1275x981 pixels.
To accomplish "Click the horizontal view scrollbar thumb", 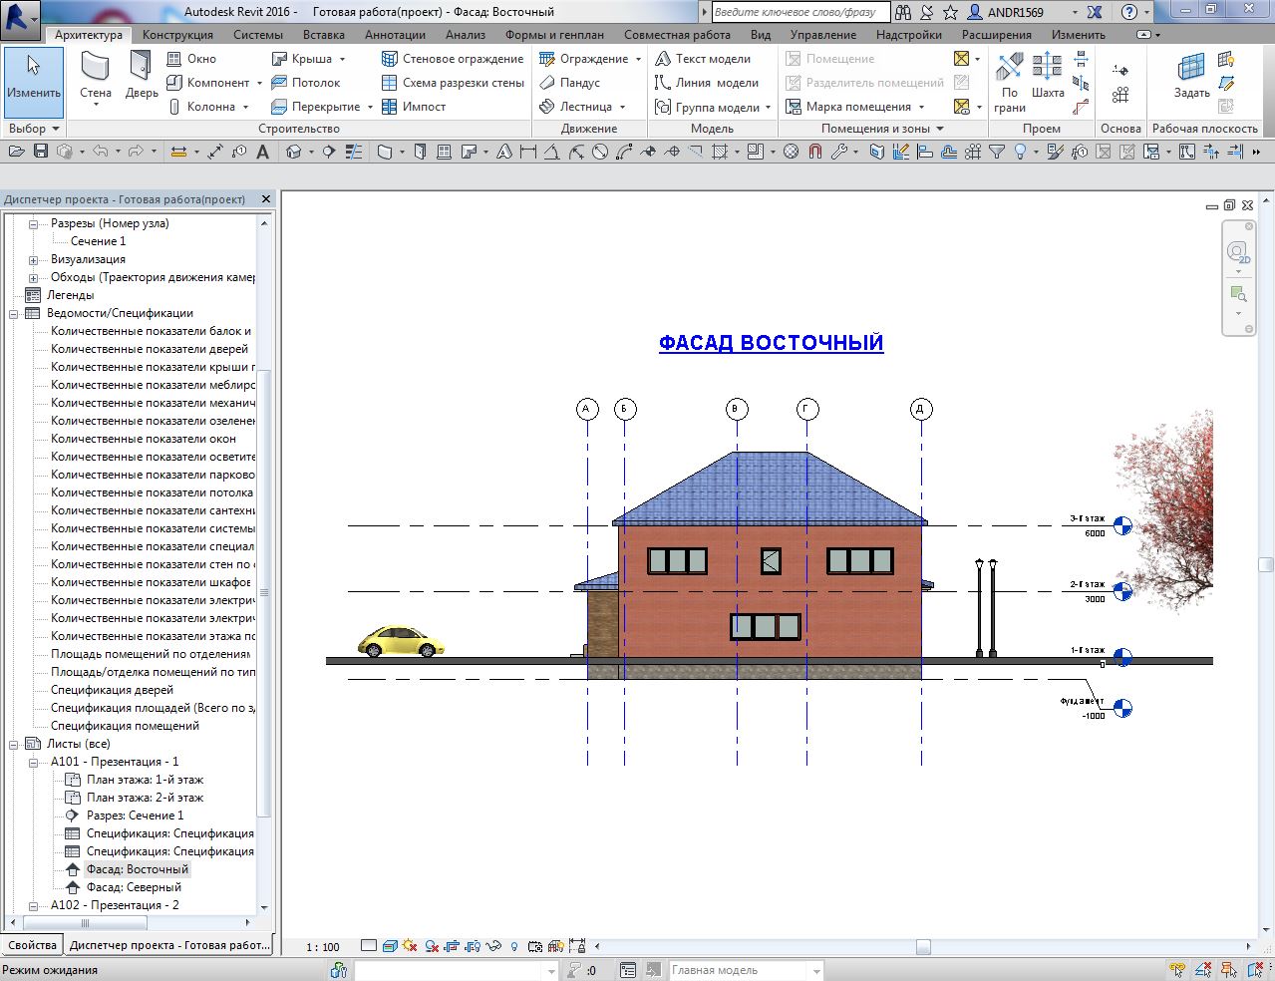I will (x=923, y=947).
